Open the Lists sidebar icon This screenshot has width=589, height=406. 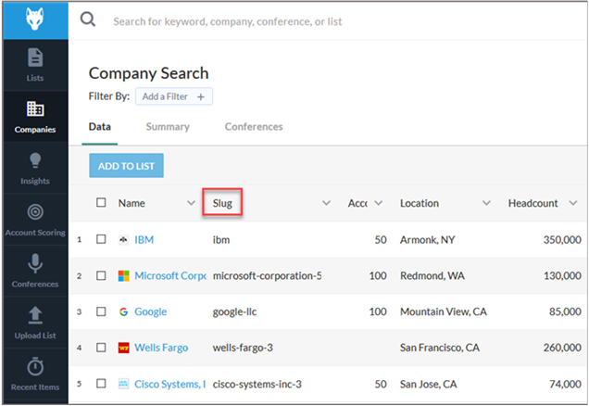pos(34,57)
